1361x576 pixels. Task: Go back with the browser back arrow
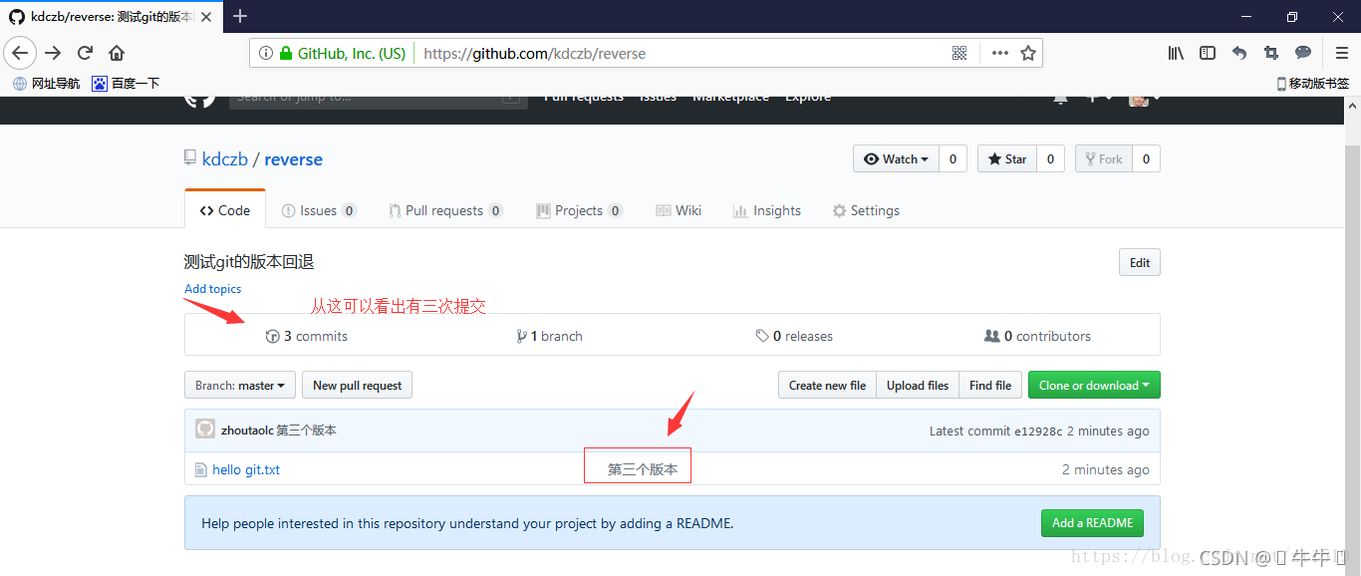[x=20, y=53]
